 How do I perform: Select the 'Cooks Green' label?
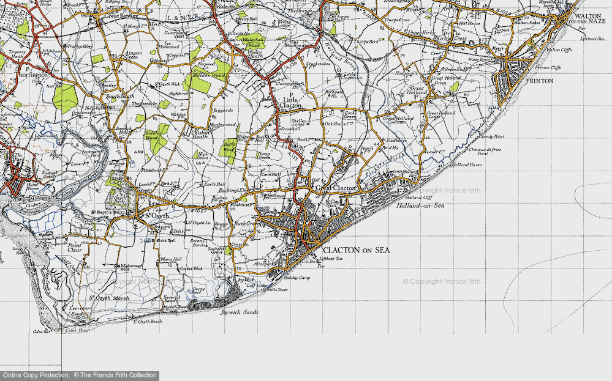click(350, 114)
